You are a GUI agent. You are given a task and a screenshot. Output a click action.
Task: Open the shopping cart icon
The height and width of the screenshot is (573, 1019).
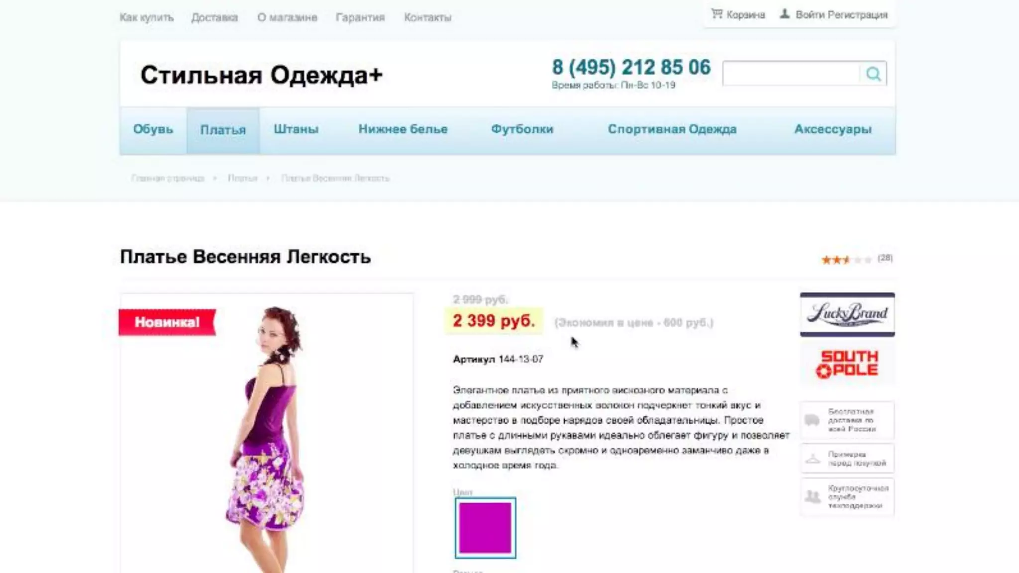coord(716,14)
